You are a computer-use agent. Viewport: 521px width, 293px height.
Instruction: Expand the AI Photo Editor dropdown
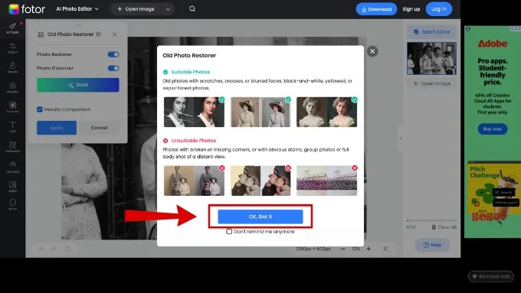point(77,9)
